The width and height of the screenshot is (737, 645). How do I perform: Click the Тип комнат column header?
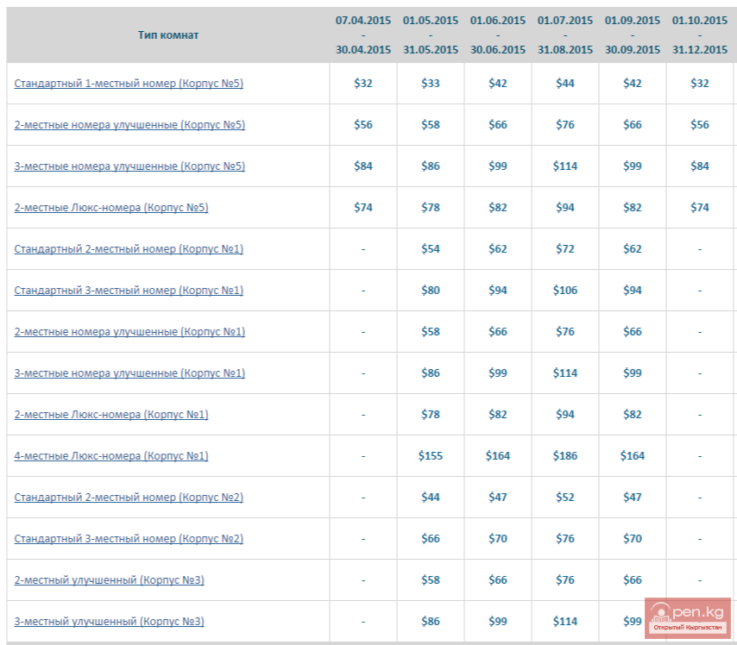point(168,35)
